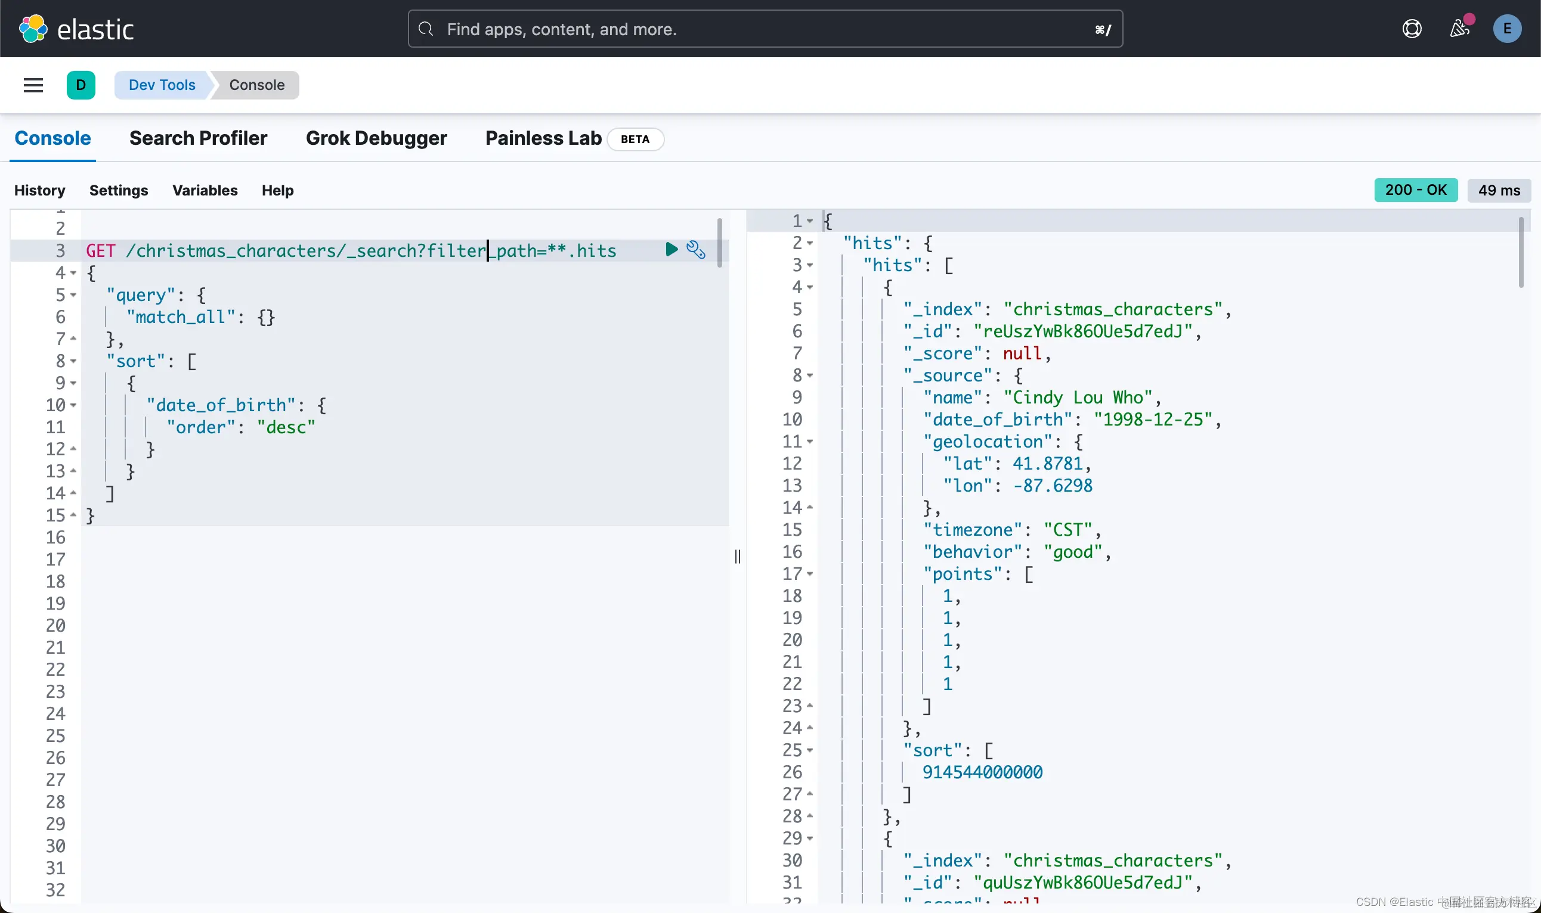Collapse the "query" block fold arrow
1541x913 pixels.
click(73, 296)
